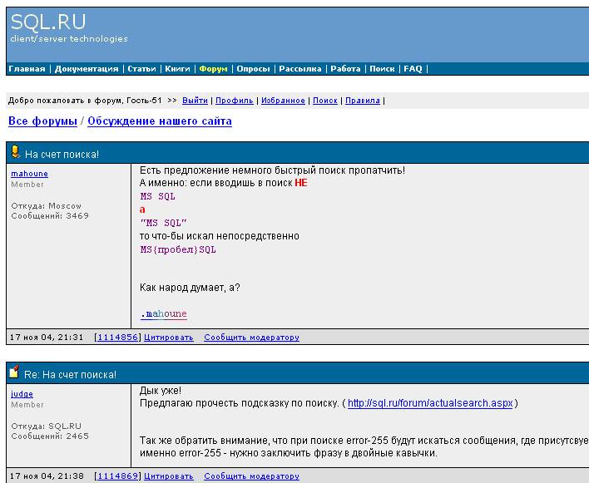Click Цитировать under mahoune's post

(169, 338)
